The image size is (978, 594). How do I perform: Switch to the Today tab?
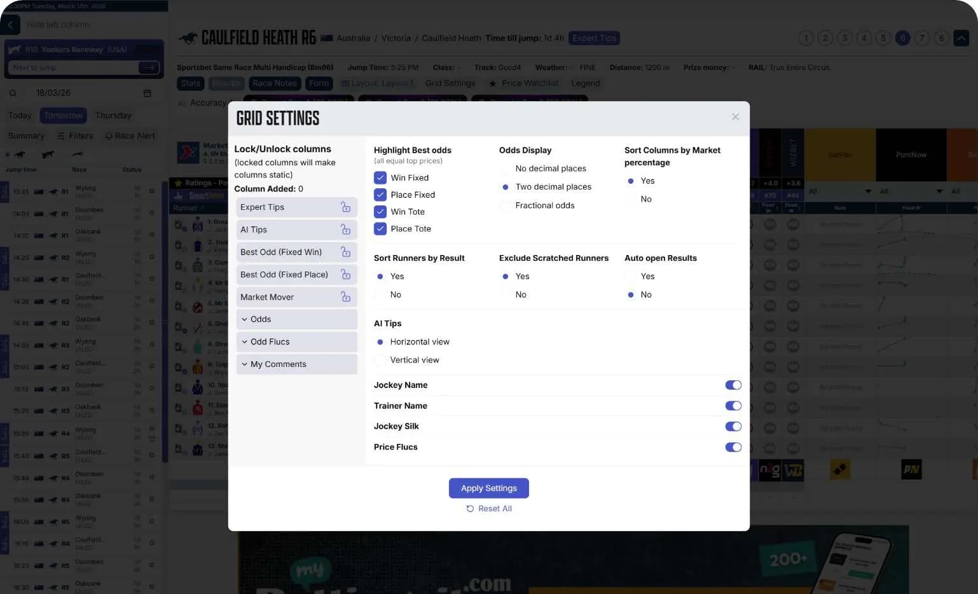pyautogui.click(x=19, y=115)
